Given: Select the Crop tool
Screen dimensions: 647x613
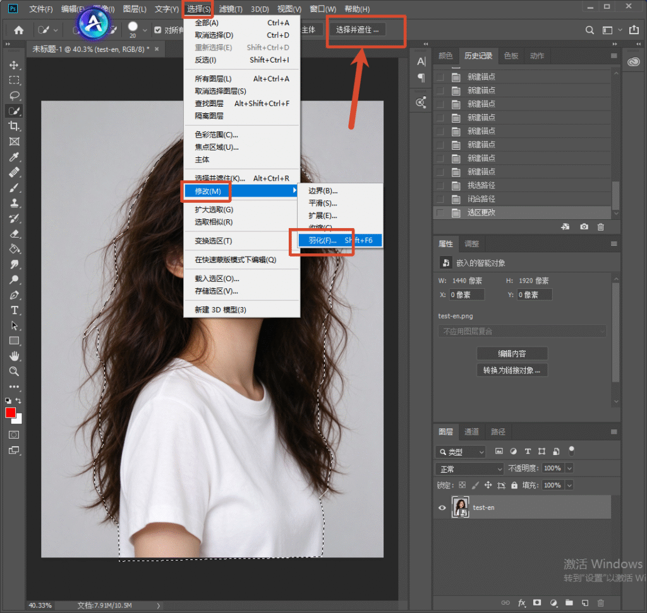Looking at the screenshot, I should (x=14, y=126).
